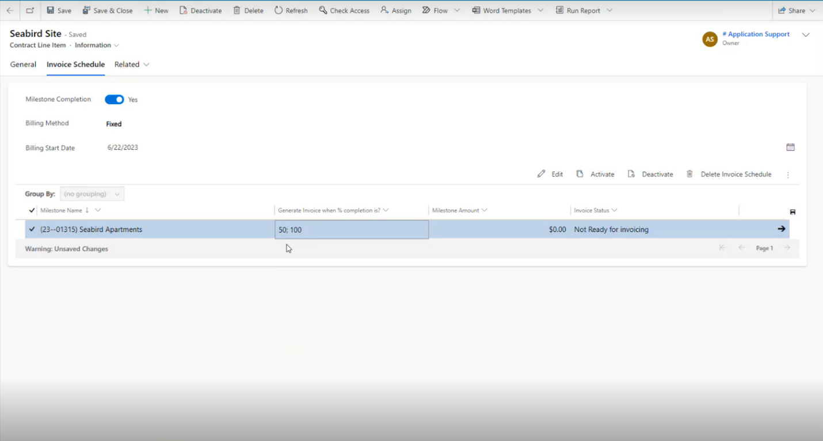Click the grid save icon
This screenshot has height=441, width=823.
(792, 212)
